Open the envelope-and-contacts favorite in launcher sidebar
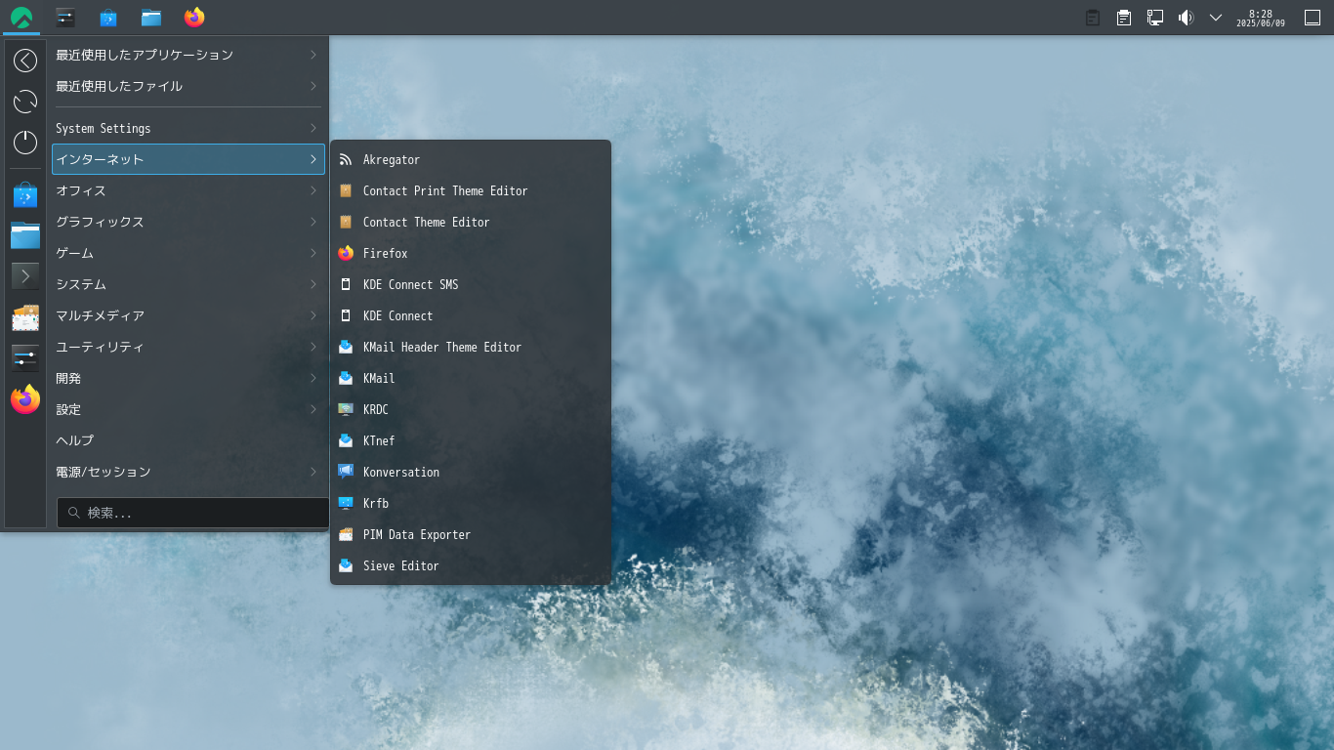This screenshot has height=750, width=1334. 25,317
